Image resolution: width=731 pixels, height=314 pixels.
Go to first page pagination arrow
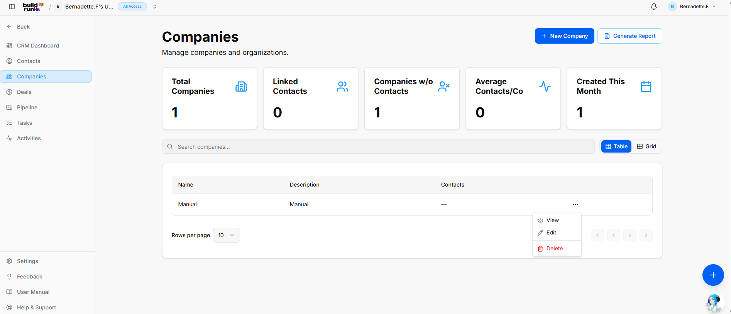click(597, 235)
